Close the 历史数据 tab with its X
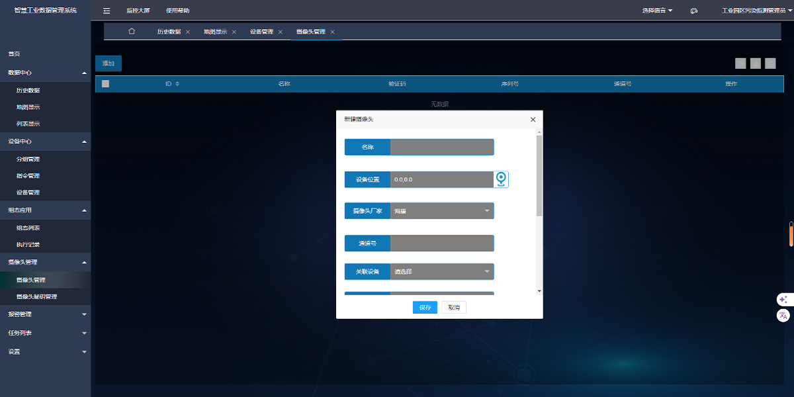The image size is (794, 397). [x=188, y=32]
